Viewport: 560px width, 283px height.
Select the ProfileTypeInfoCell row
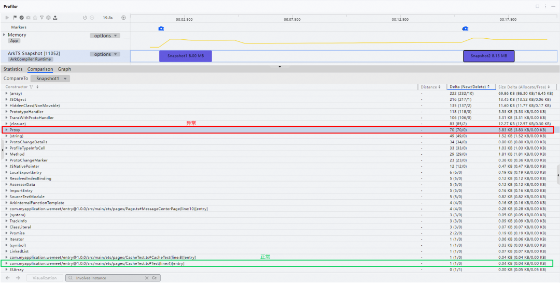279,148
